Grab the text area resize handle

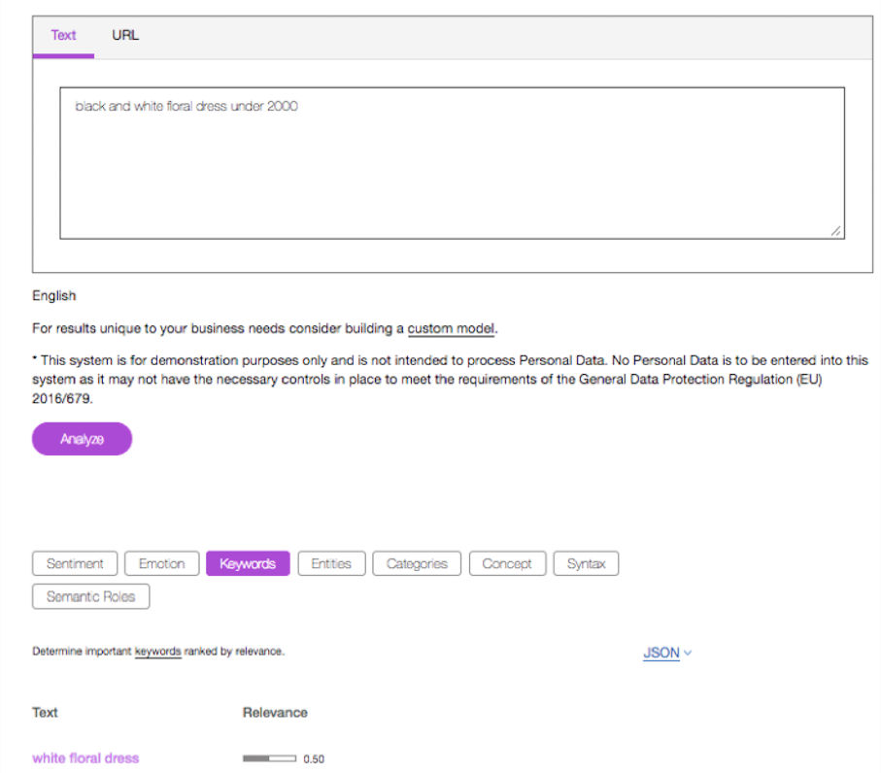pyautogui.click(x=835, y=231)
